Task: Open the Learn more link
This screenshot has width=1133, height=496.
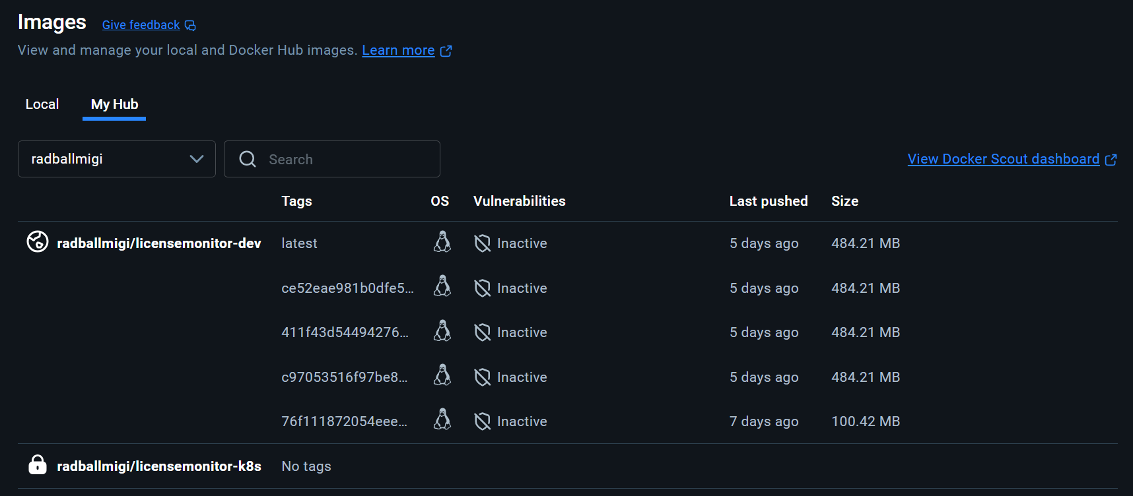Action: [x=398, y=50]
